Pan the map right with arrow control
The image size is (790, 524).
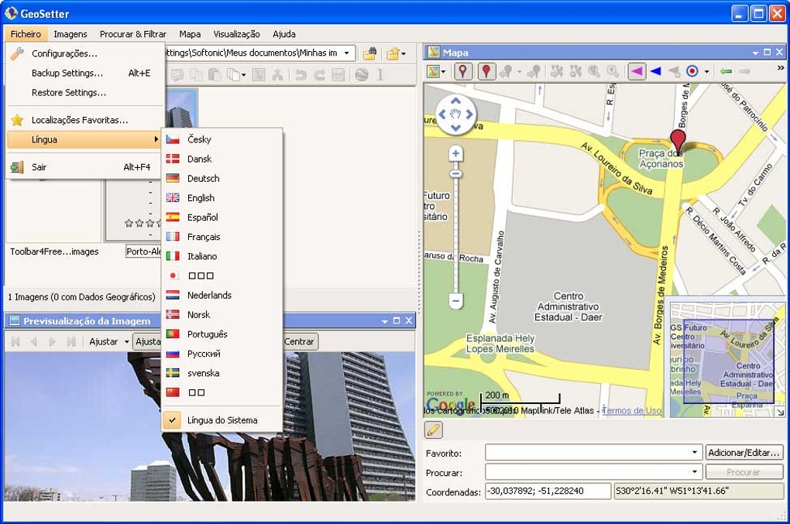coord(469,115)
